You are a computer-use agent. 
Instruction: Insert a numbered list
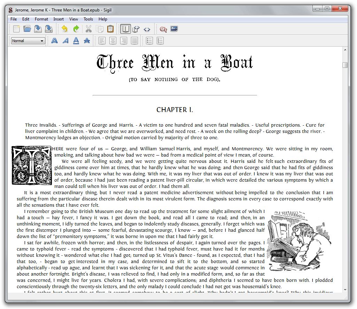point(160,41)
